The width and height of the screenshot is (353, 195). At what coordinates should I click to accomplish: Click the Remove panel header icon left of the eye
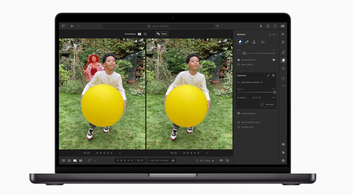click(x=270, y=35)
